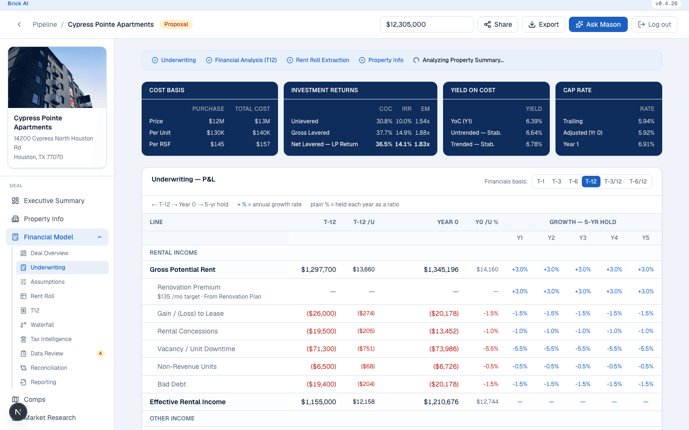689x430 pixels.
Task: Click the Rent Roll table icon
Action: coord(23,296)
